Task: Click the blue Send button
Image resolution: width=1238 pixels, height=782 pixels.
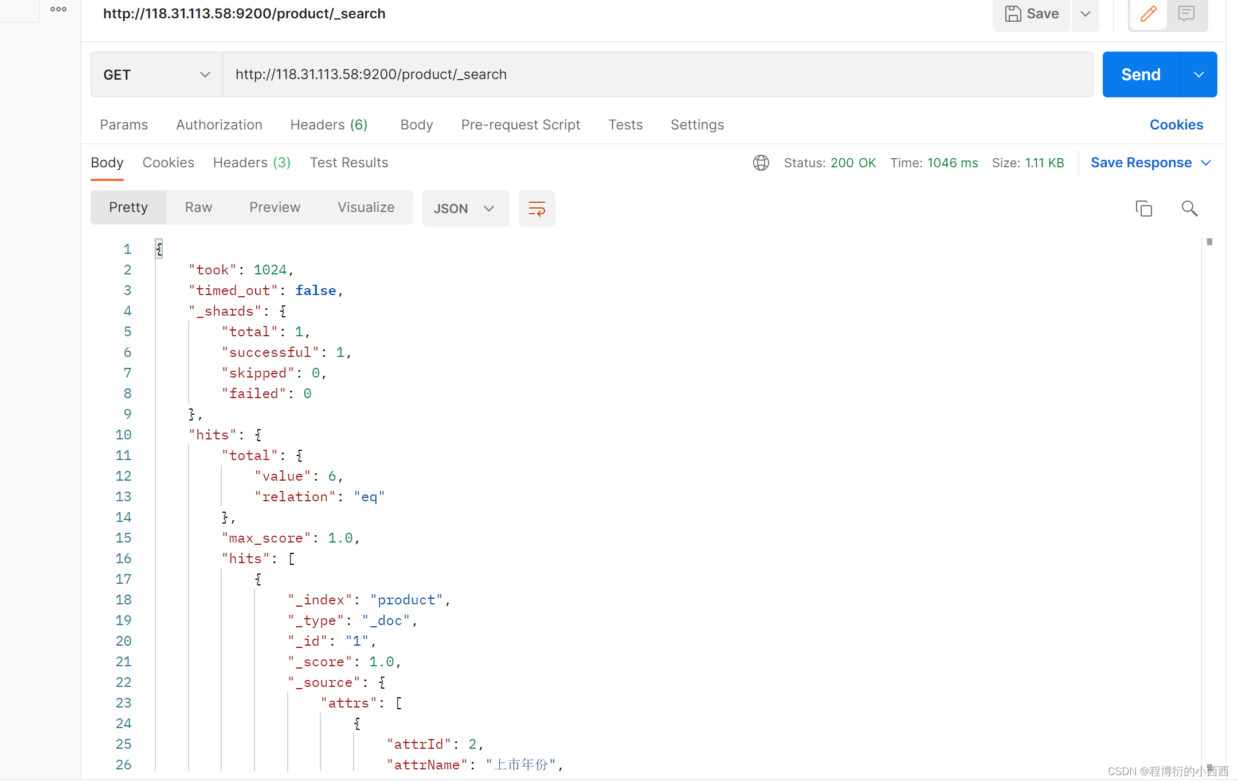Action: (x=1141, y=75)
